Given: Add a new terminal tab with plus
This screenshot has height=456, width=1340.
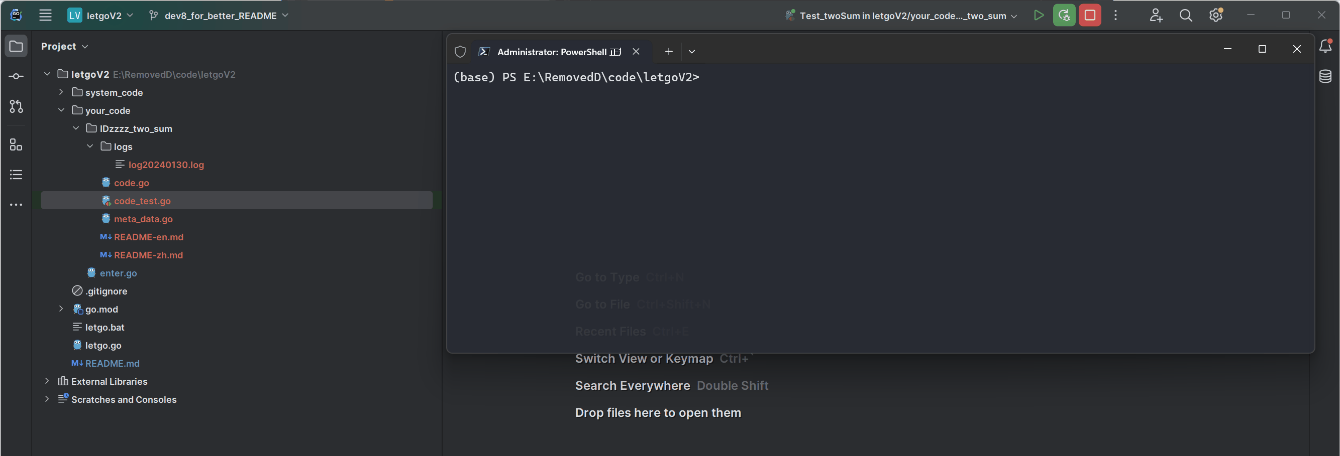Looking at the screenshot, I should [x=668, y=51].
